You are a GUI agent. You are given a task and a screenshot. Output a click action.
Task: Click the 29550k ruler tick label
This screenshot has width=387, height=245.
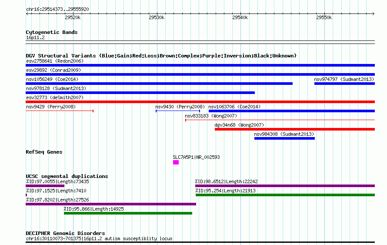[x=324, y=17]
